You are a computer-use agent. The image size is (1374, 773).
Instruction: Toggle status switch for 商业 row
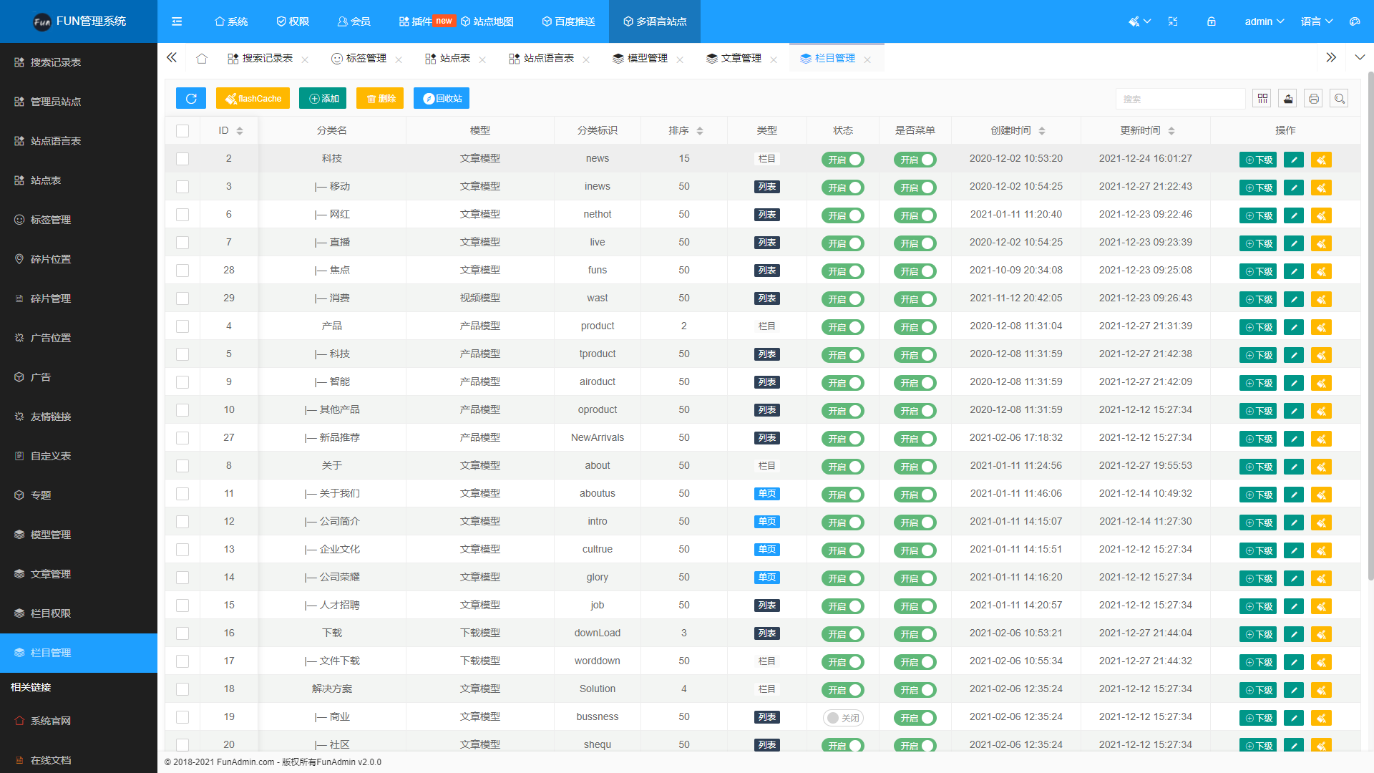[842, 718]
